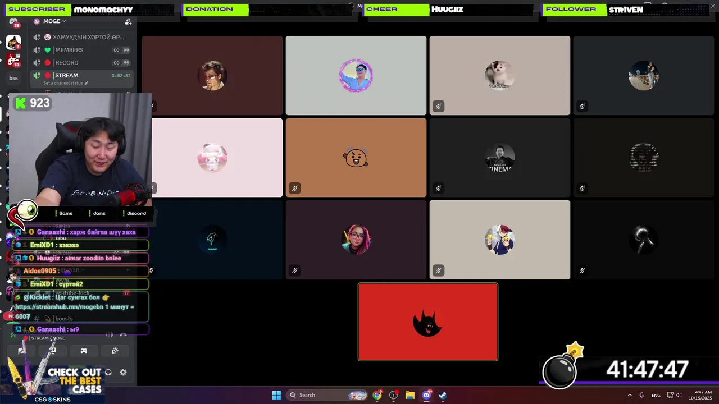Click muted mic icon on white cat tile
The image size is (719, 404).
click(438, 106)
